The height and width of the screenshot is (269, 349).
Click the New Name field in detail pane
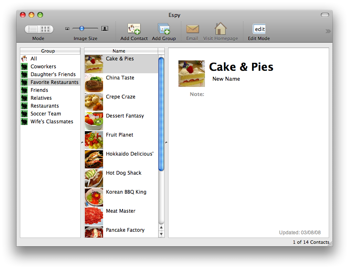tap(226, 79)
